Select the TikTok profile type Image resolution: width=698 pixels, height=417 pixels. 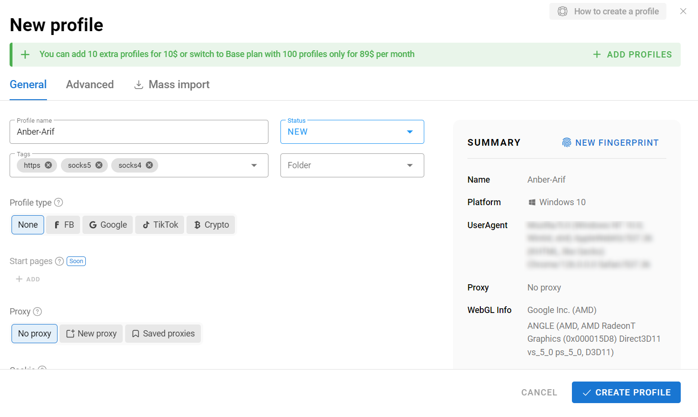(159, 224)
